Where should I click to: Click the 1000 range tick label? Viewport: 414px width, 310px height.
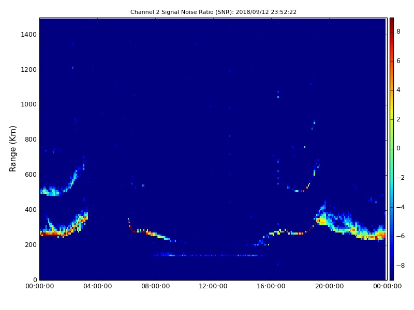pyautogui.click(x=29, y=104)
